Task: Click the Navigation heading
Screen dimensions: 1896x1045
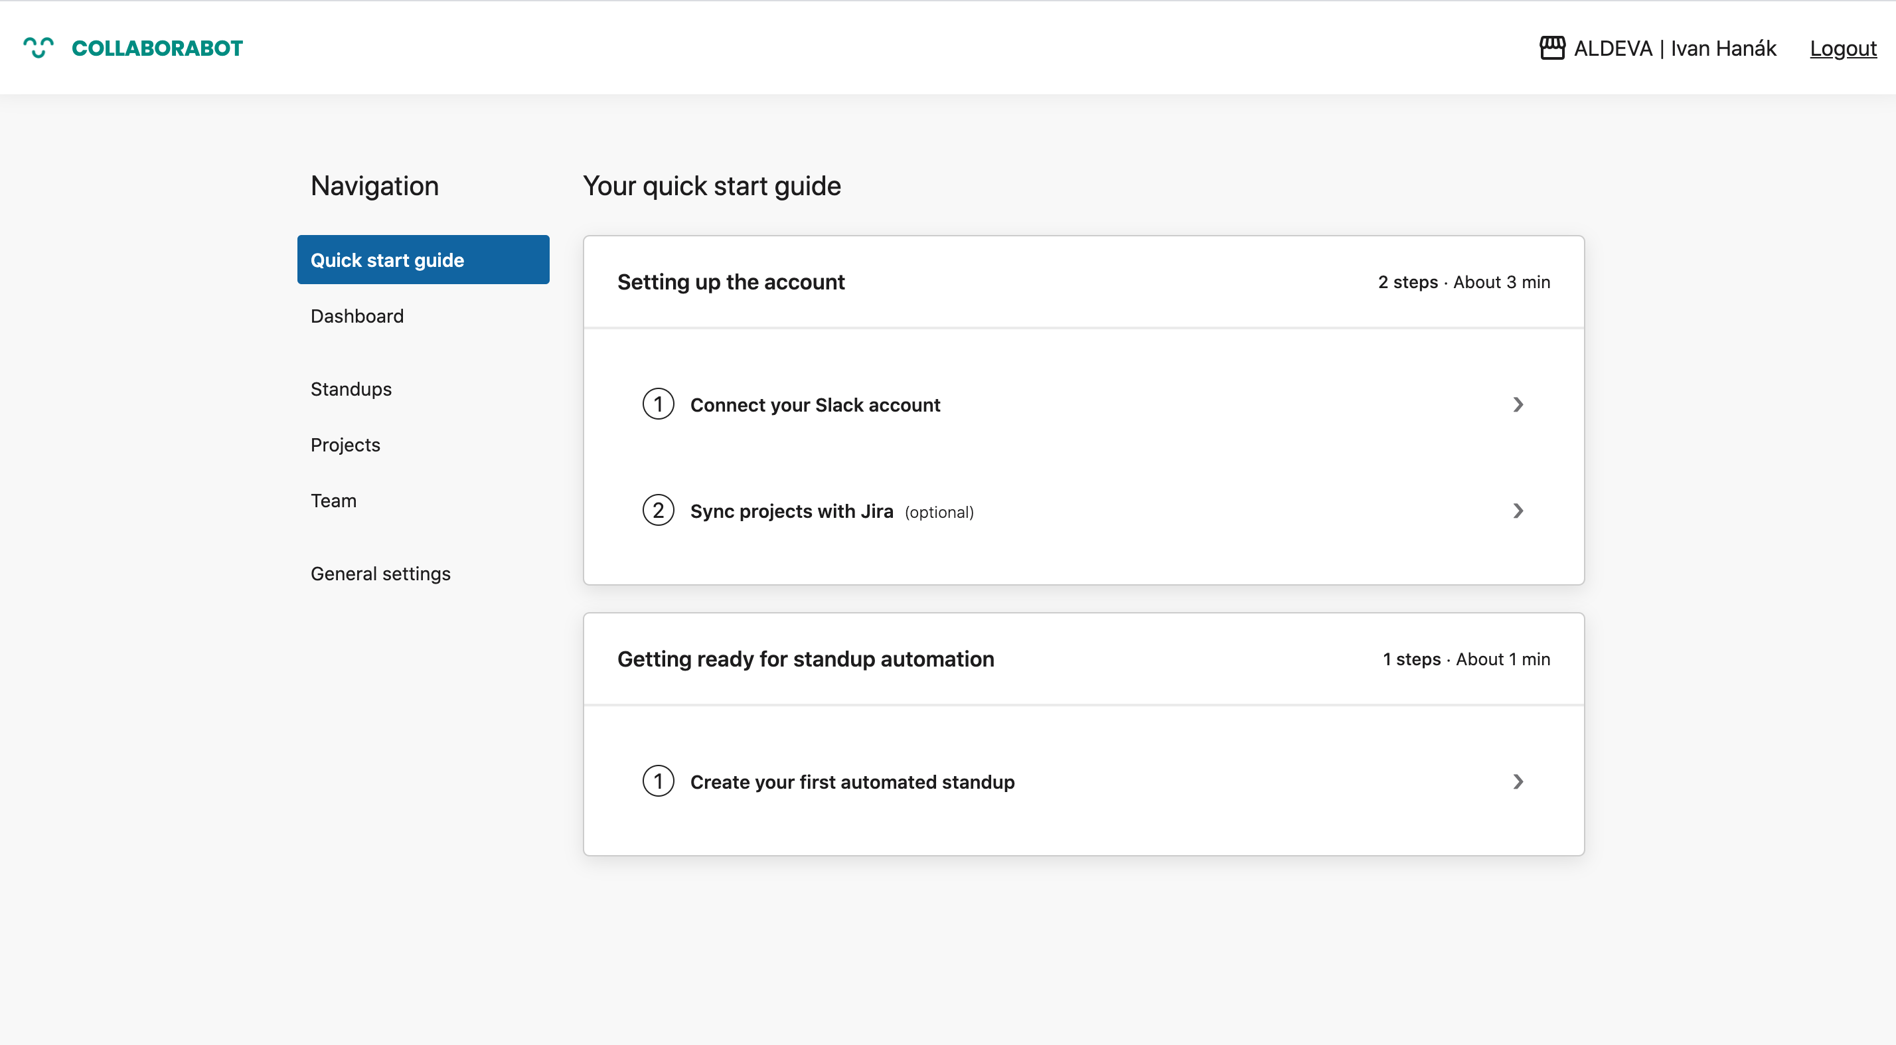Action: 374,186
